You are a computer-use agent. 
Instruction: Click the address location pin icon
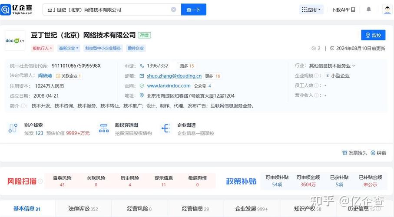pyautogui.click(x=142, y=95)
